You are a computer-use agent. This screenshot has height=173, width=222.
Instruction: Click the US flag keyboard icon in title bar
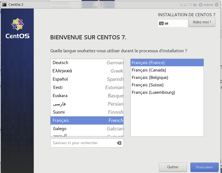tap(195, 5)
